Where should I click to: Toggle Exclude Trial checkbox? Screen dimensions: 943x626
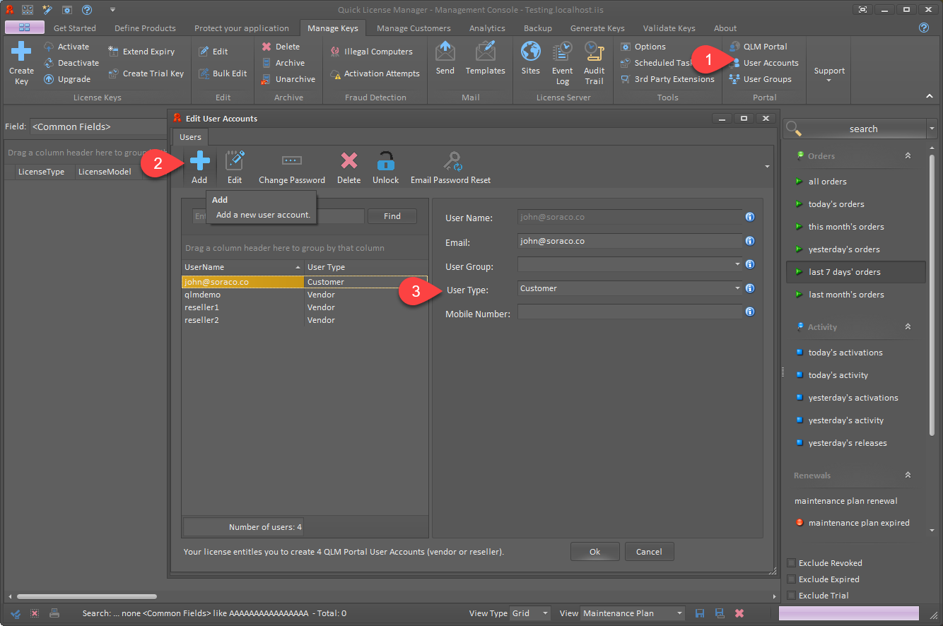tap(792, 596)
